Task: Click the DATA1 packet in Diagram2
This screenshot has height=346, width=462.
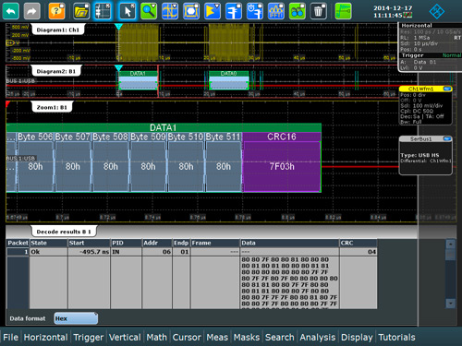Action: pyautogui.click(x=138, y=81)
